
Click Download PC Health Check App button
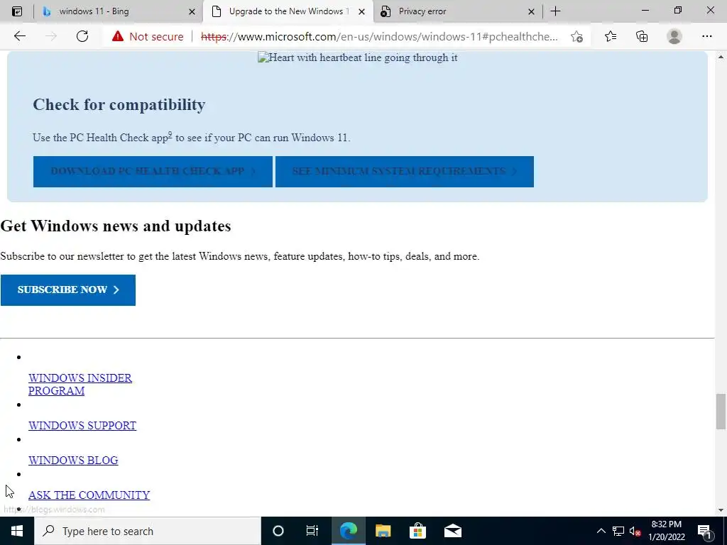pyautogui.click(x=153, y=172)
